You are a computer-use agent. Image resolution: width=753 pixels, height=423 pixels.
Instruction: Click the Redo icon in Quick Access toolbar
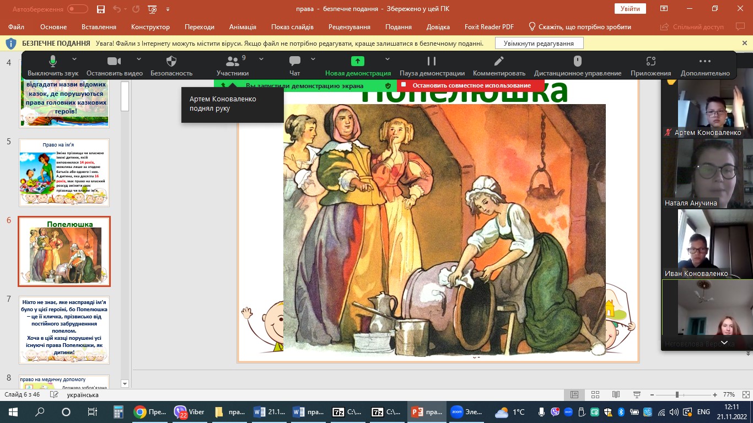pos(136,9)
